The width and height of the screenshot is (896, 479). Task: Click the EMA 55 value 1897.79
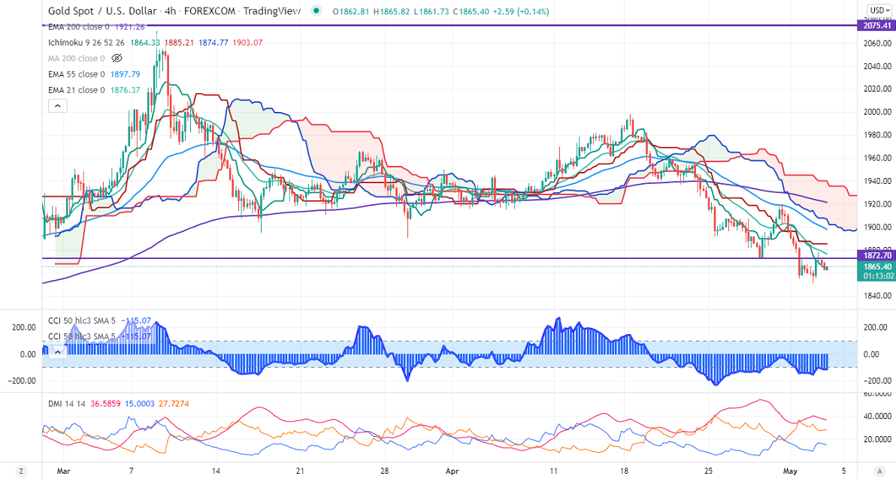click(x=126, y=74)
